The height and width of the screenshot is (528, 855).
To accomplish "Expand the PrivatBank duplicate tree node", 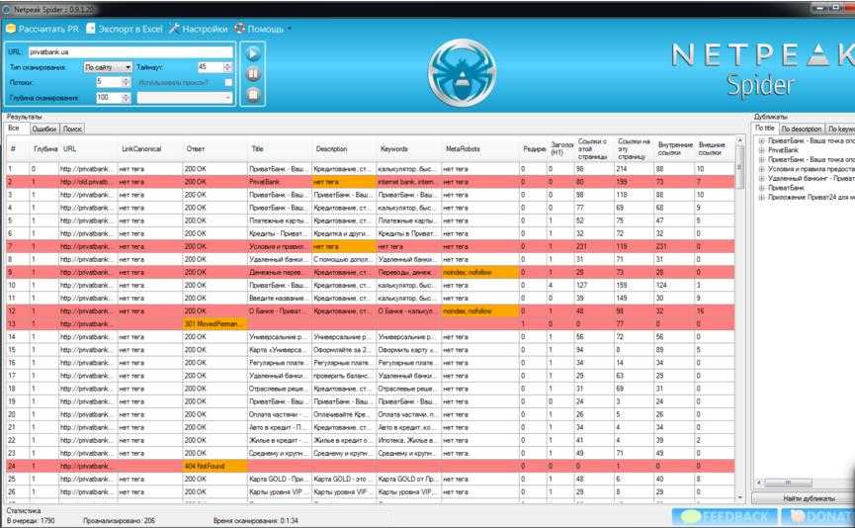I will tap(761, 150).
